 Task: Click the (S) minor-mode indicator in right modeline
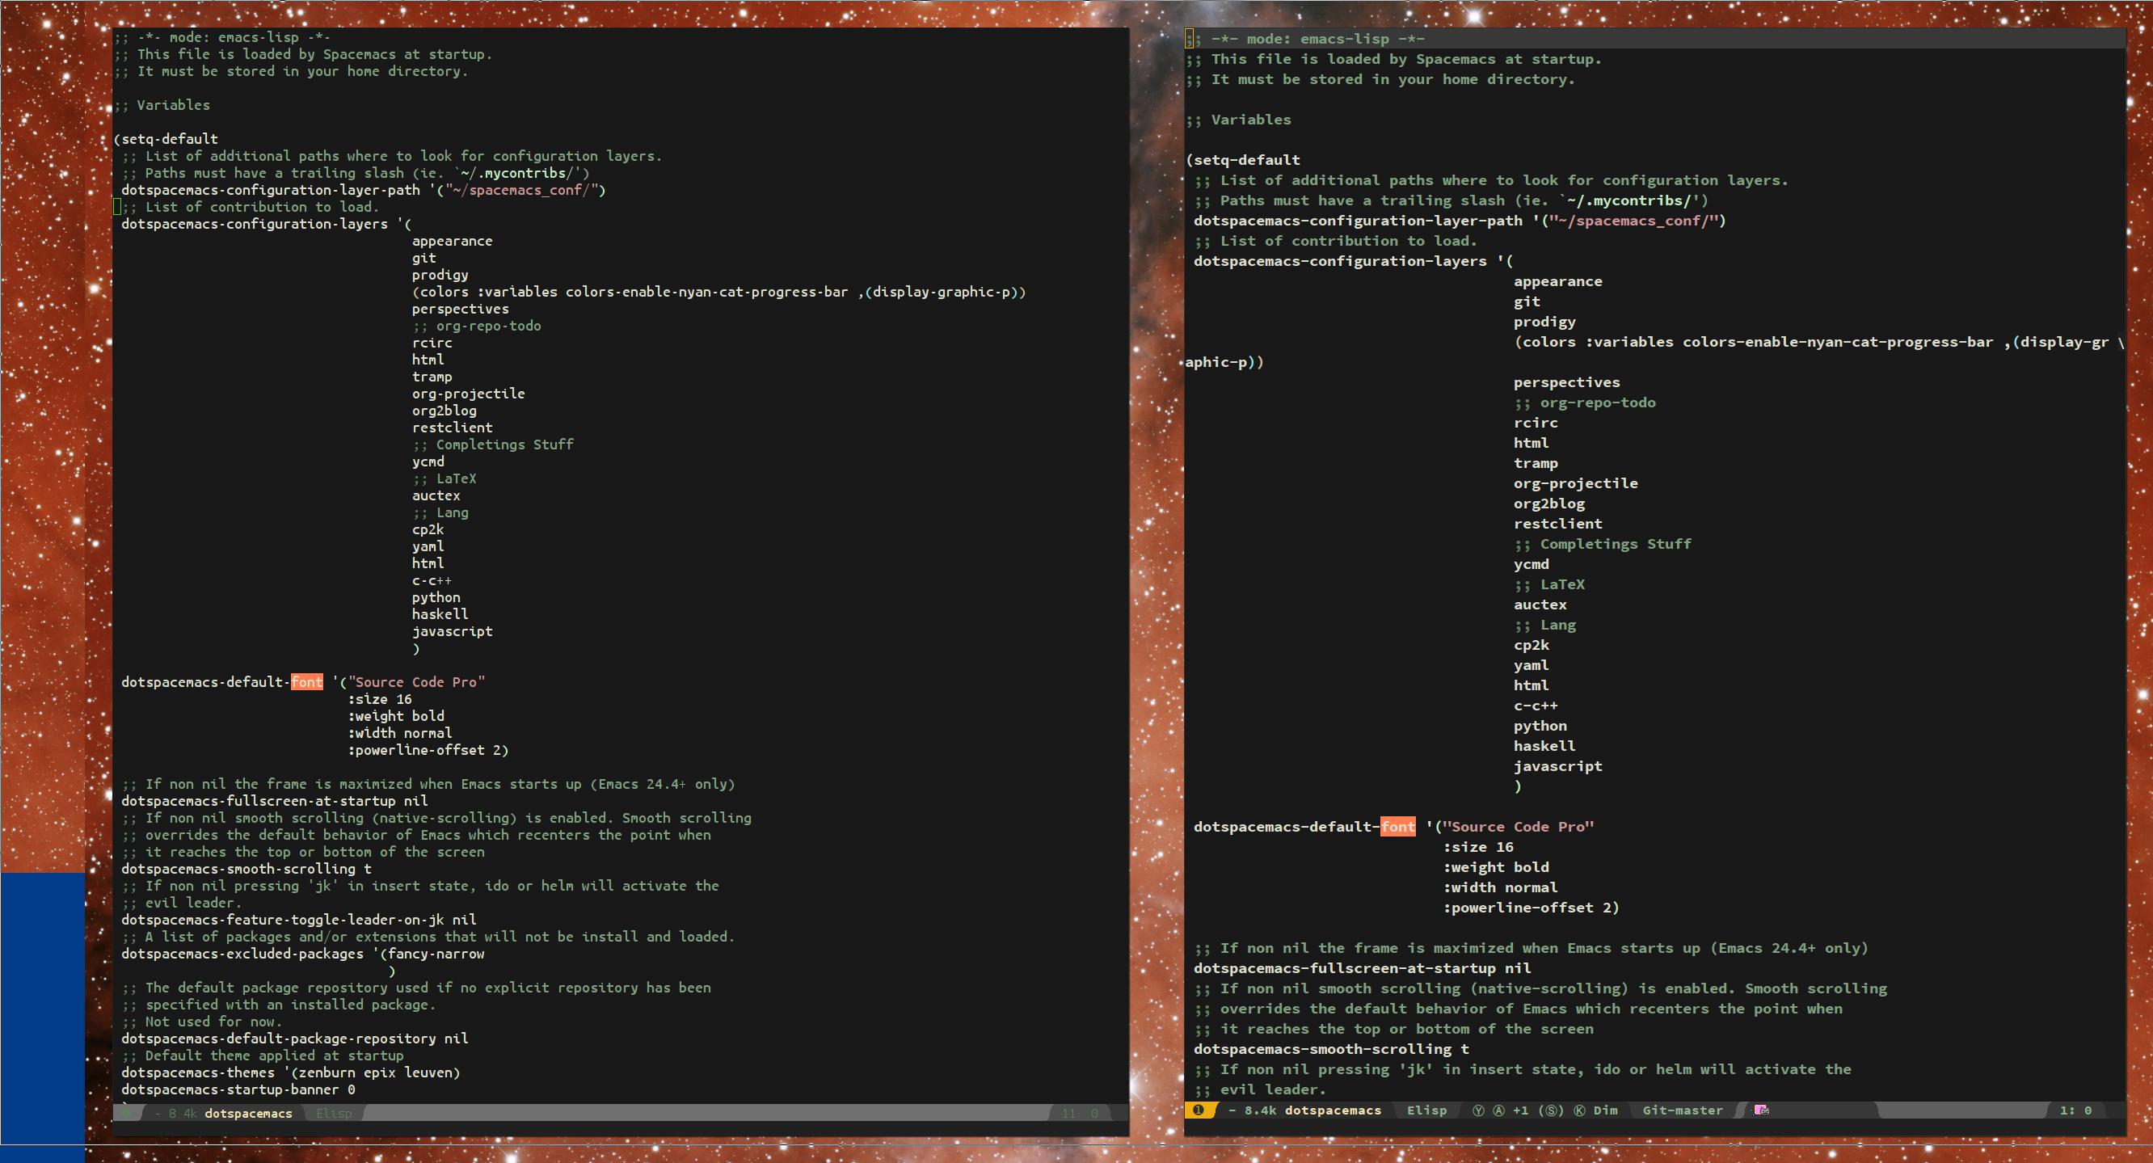click(1553, 1110)
